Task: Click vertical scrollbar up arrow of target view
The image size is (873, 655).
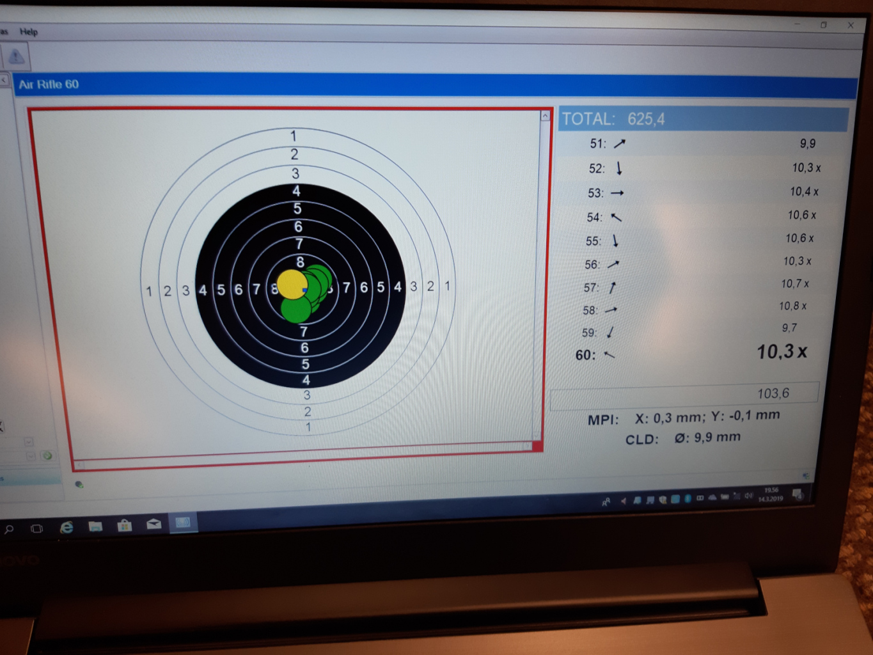Action: point(545,116)
